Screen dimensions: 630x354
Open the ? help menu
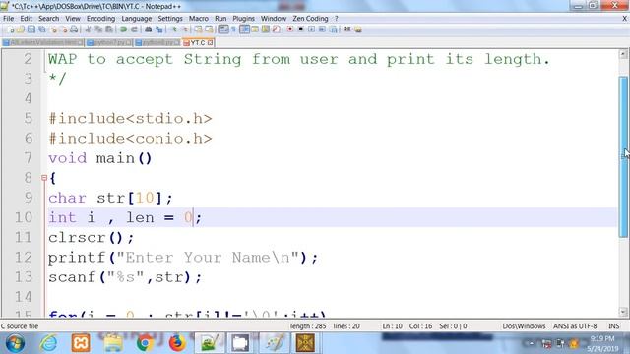point(337,19)
